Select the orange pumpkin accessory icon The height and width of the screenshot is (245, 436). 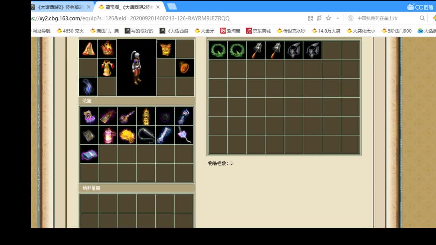pos(185,68)
